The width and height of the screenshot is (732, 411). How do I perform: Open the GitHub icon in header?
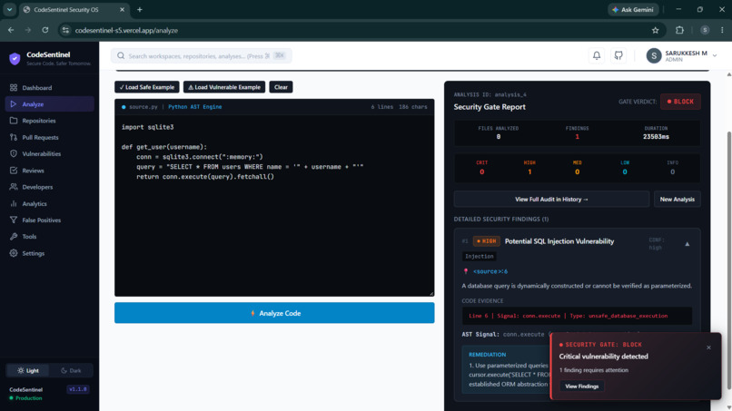tap(618, 55)
